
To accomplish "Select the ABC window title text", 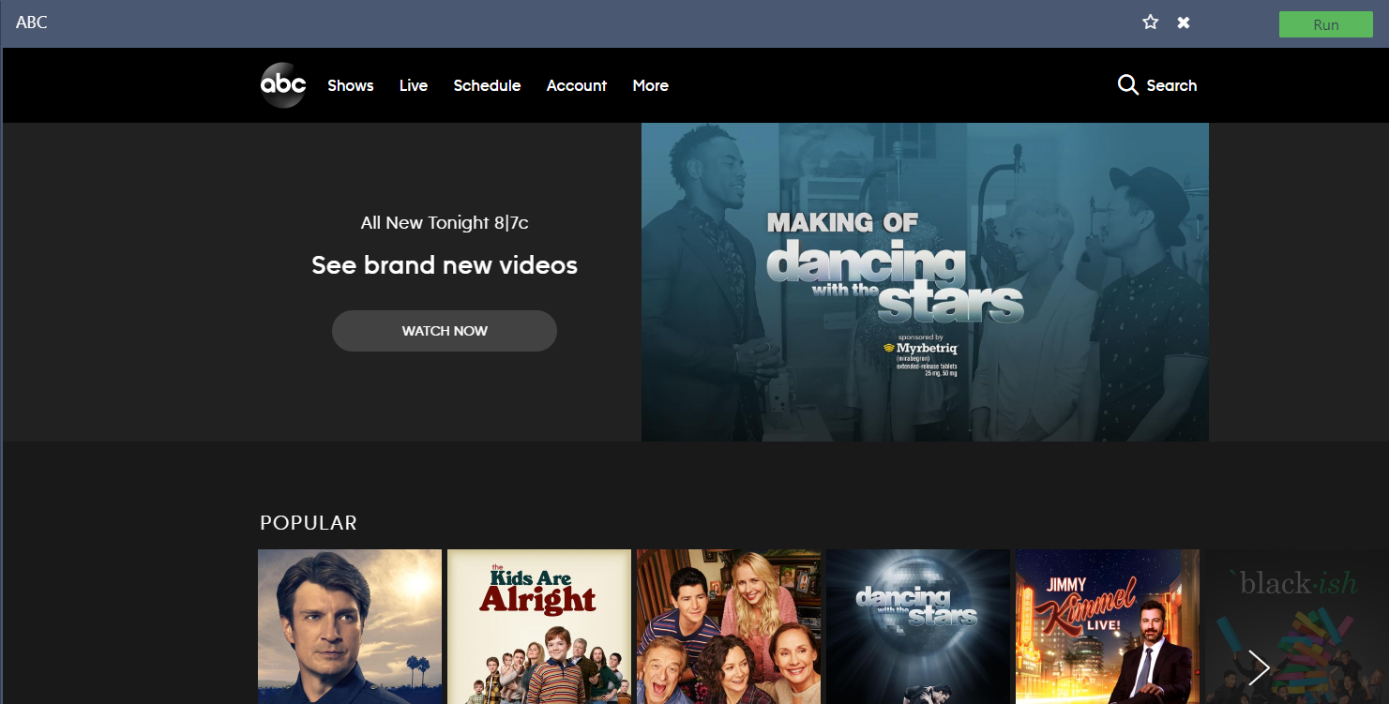I will (32, 22).
